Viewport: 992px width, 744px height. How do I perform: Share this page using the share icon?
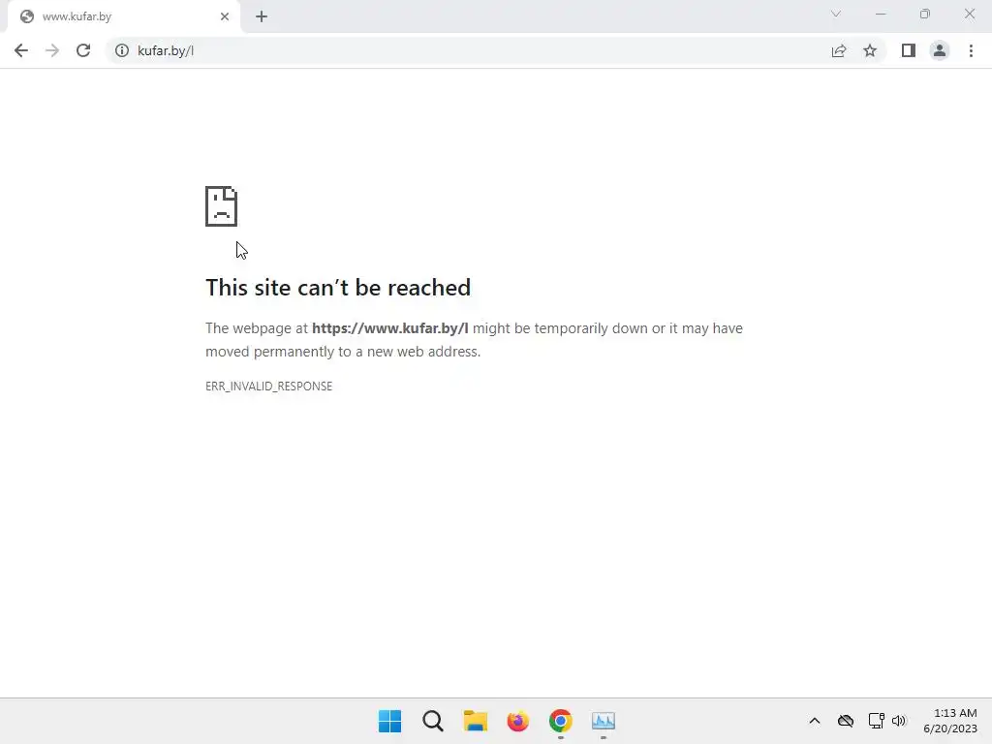[x=839, y=50]
